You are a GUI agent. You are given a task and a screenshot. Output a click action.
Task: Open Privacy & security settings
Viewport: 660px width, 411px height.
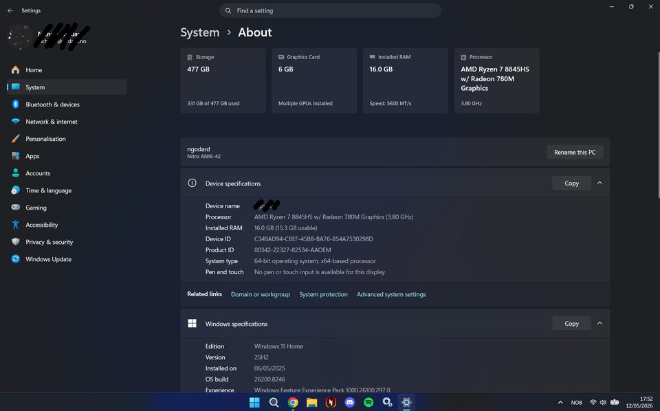[67, 243]
